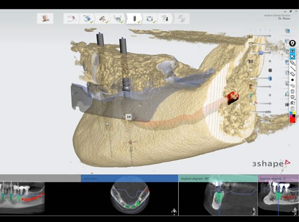The width and height of the screenshot is (299, 222).
Task: Click the greyed-out final workflow step
Action: (181, 18)
